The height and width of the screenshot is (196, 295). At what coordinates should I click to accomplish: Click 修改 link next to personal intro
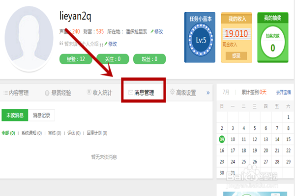[x=113, y=44]
